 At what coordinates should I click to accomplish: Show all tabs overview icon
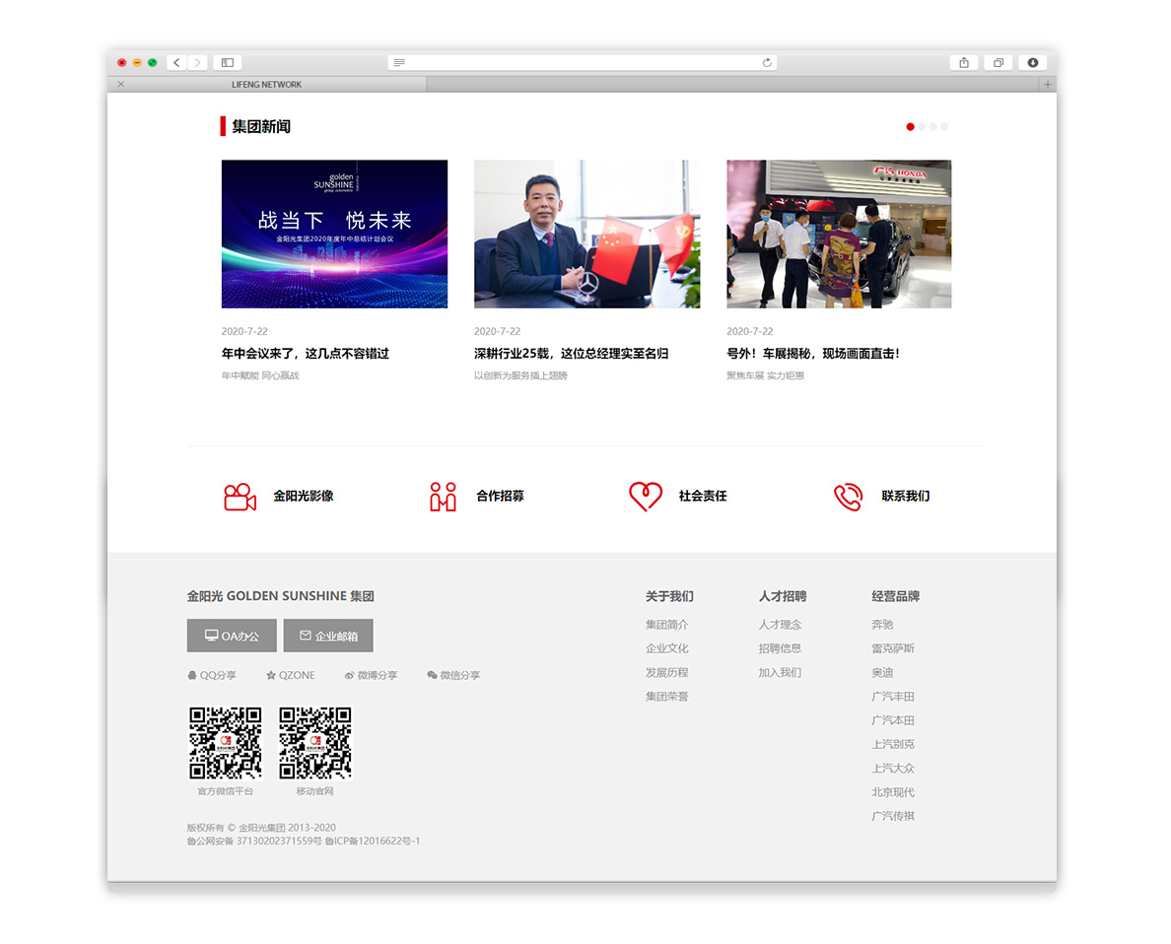999,63
